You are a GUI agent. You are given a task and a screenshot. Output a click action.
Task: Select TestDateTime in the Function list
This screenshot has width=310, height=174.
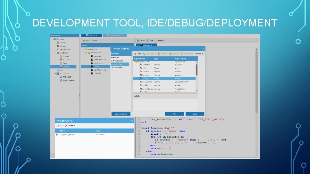tap(120, 68)
